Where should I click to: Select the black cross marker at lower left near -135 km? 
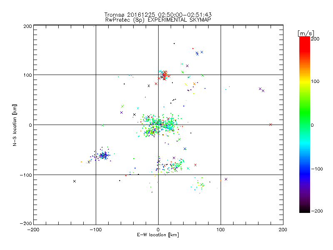[75, 181]
